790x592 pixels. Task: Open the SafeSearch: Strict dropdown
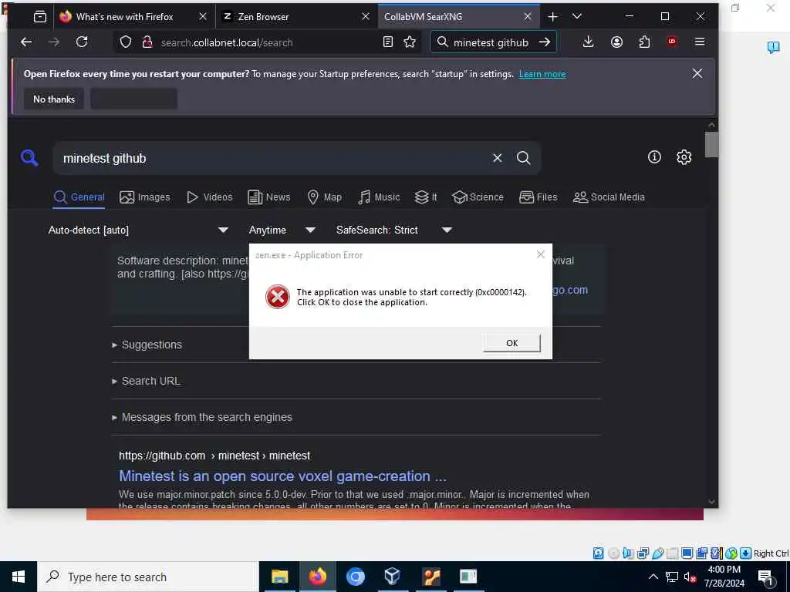coord(394,230)
